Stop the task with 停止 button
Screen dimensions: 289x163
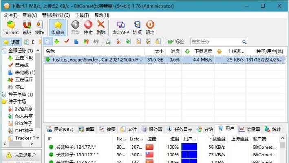pos(88,28)
